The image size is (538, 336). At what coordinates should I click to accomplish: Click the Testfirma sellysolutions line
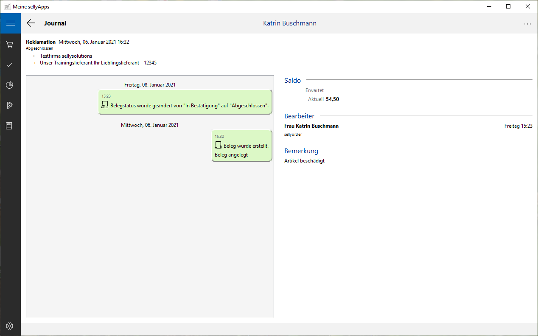click(x=66, y=56)
